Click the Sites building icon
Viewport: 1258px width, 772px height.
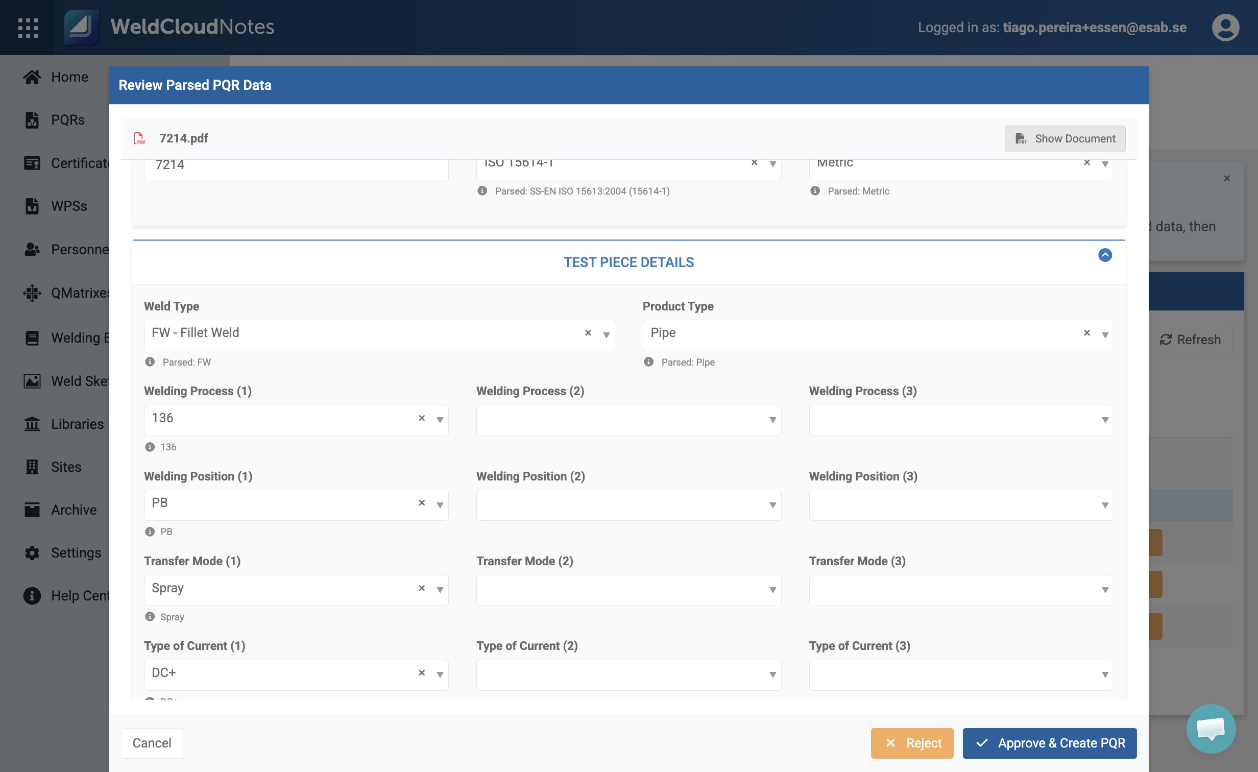(x=32, y=467)
